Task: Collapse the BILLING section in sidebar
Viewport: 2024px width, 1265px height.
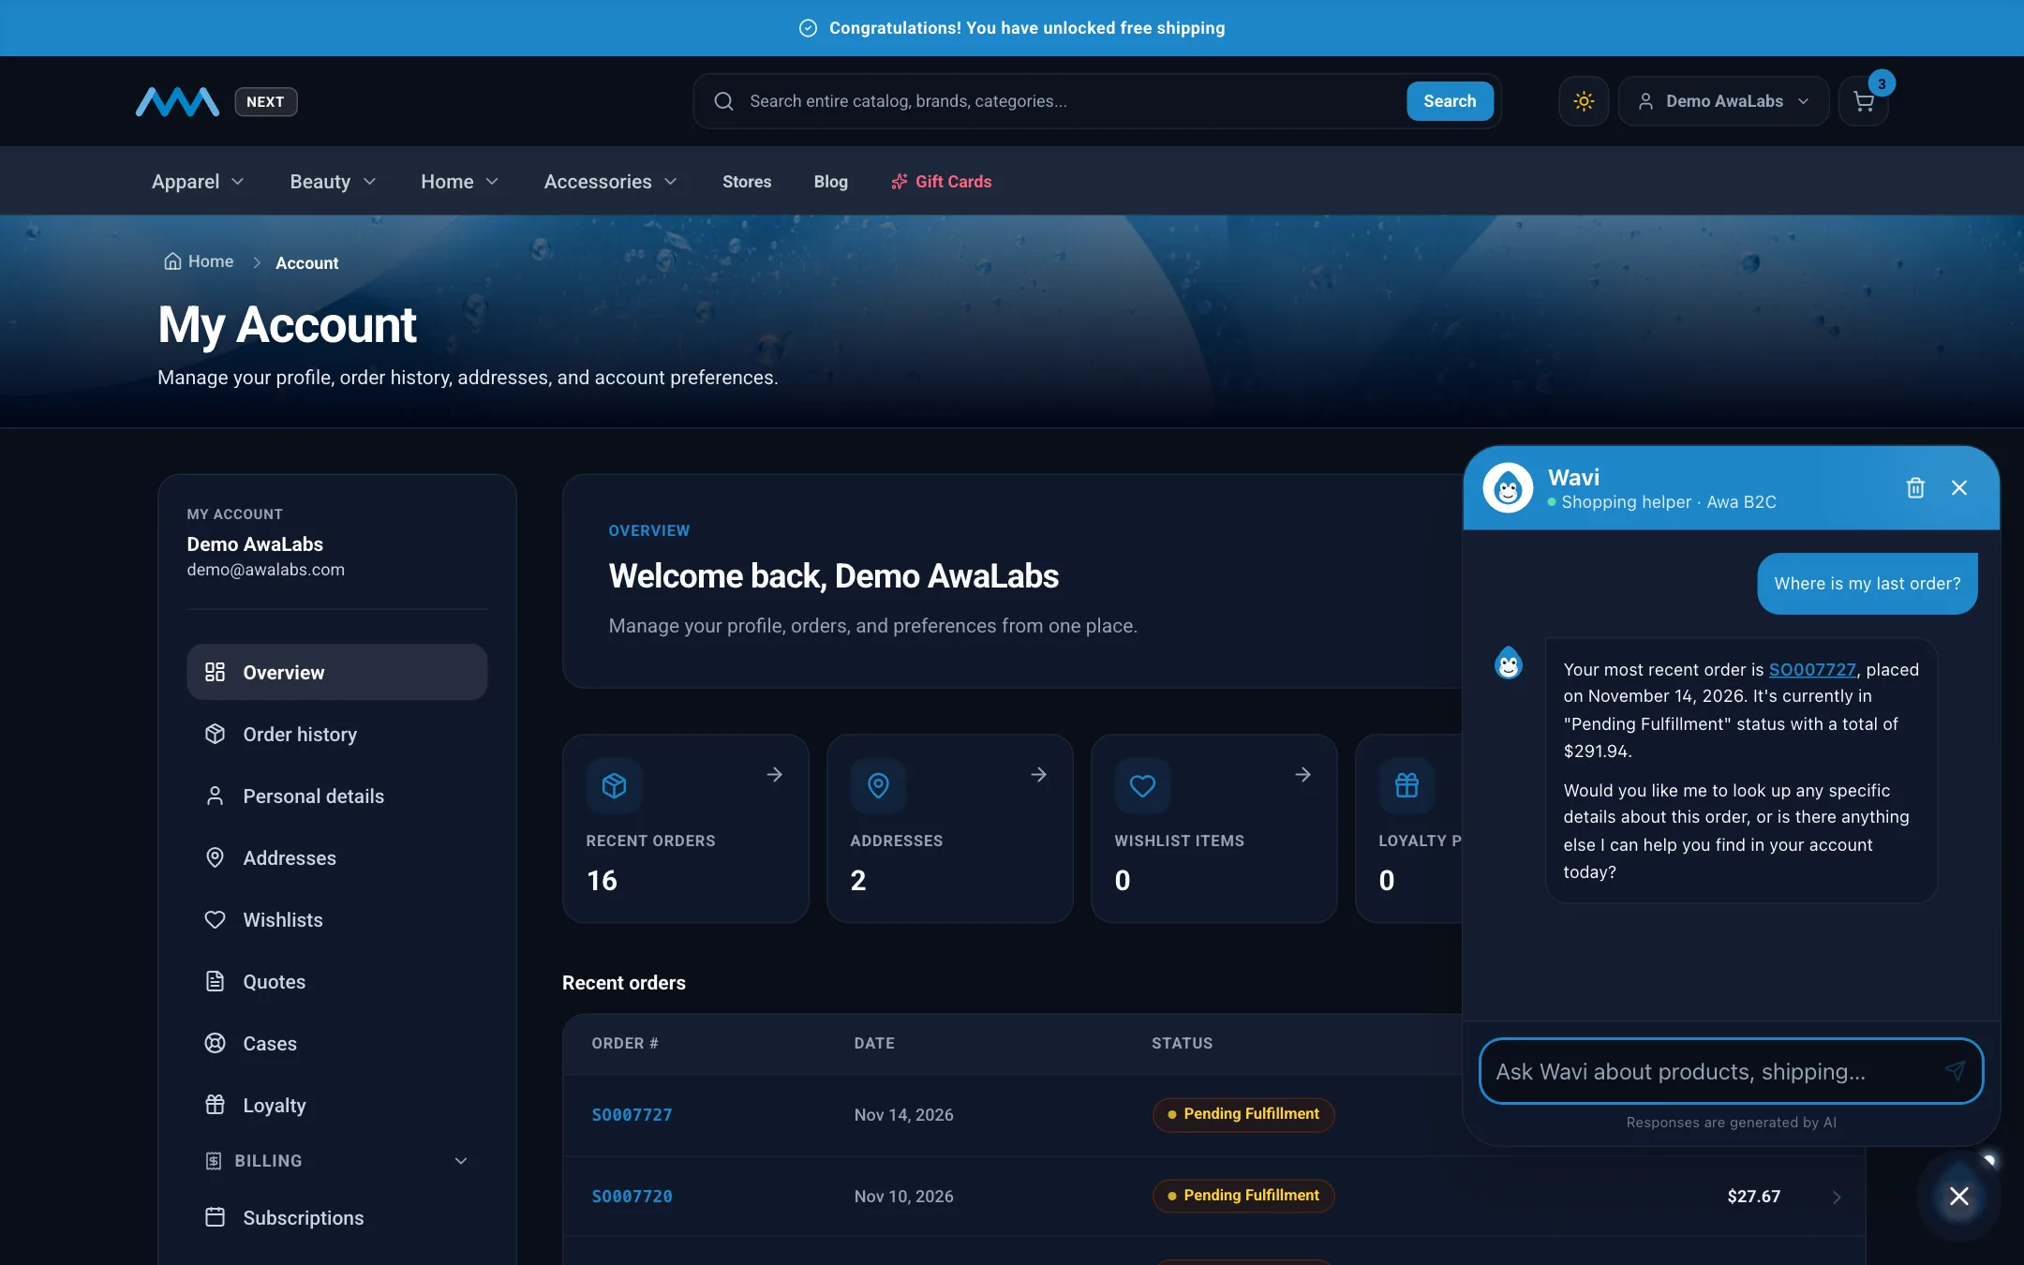Action: click(337, 1160)
